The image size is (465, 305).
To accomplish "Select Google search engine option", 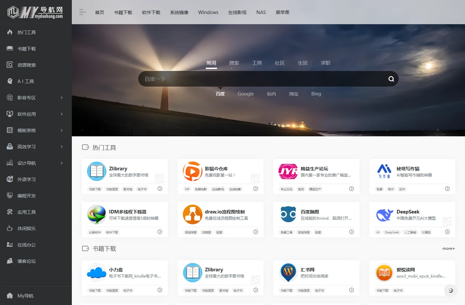I will [246, 94].
